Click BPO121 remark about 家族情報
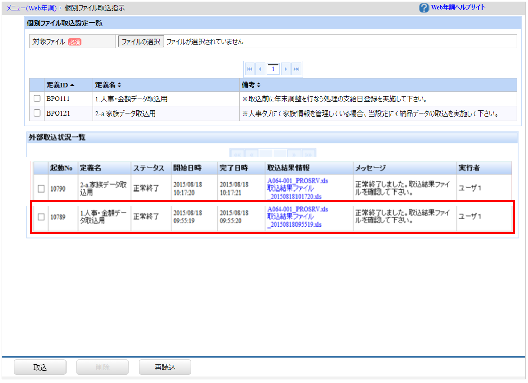 click(370, 113)
